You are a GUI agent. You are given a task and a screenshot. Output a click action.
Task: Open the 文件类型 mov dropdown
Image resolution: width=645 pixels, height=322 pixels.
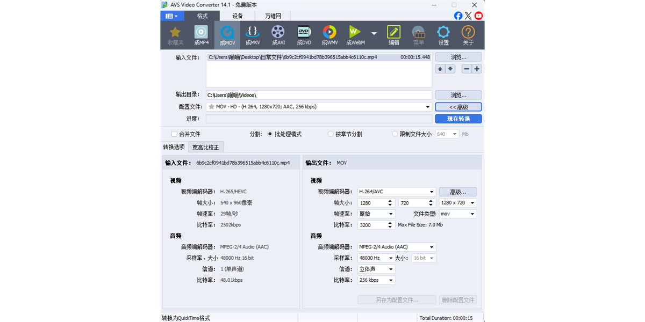click(x=457, y=214)
